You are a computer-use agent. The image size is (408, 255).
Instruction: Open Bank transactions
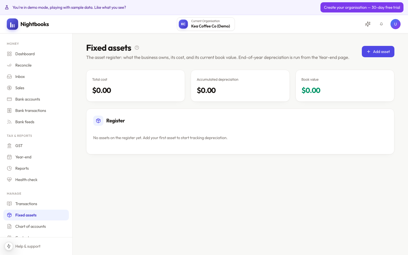[x=36, y=110]
